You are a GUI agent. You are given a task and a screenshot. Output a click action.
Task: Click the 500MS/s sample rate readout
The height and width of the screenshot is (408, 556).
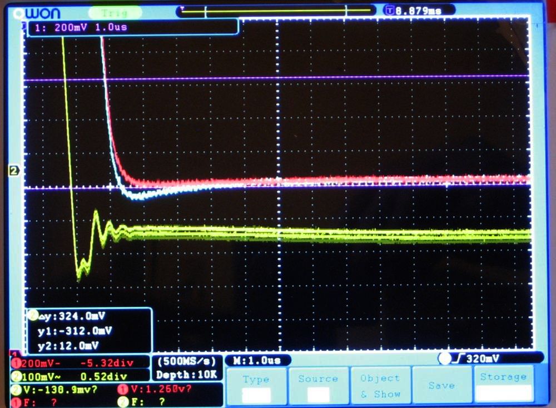(186, 361)
